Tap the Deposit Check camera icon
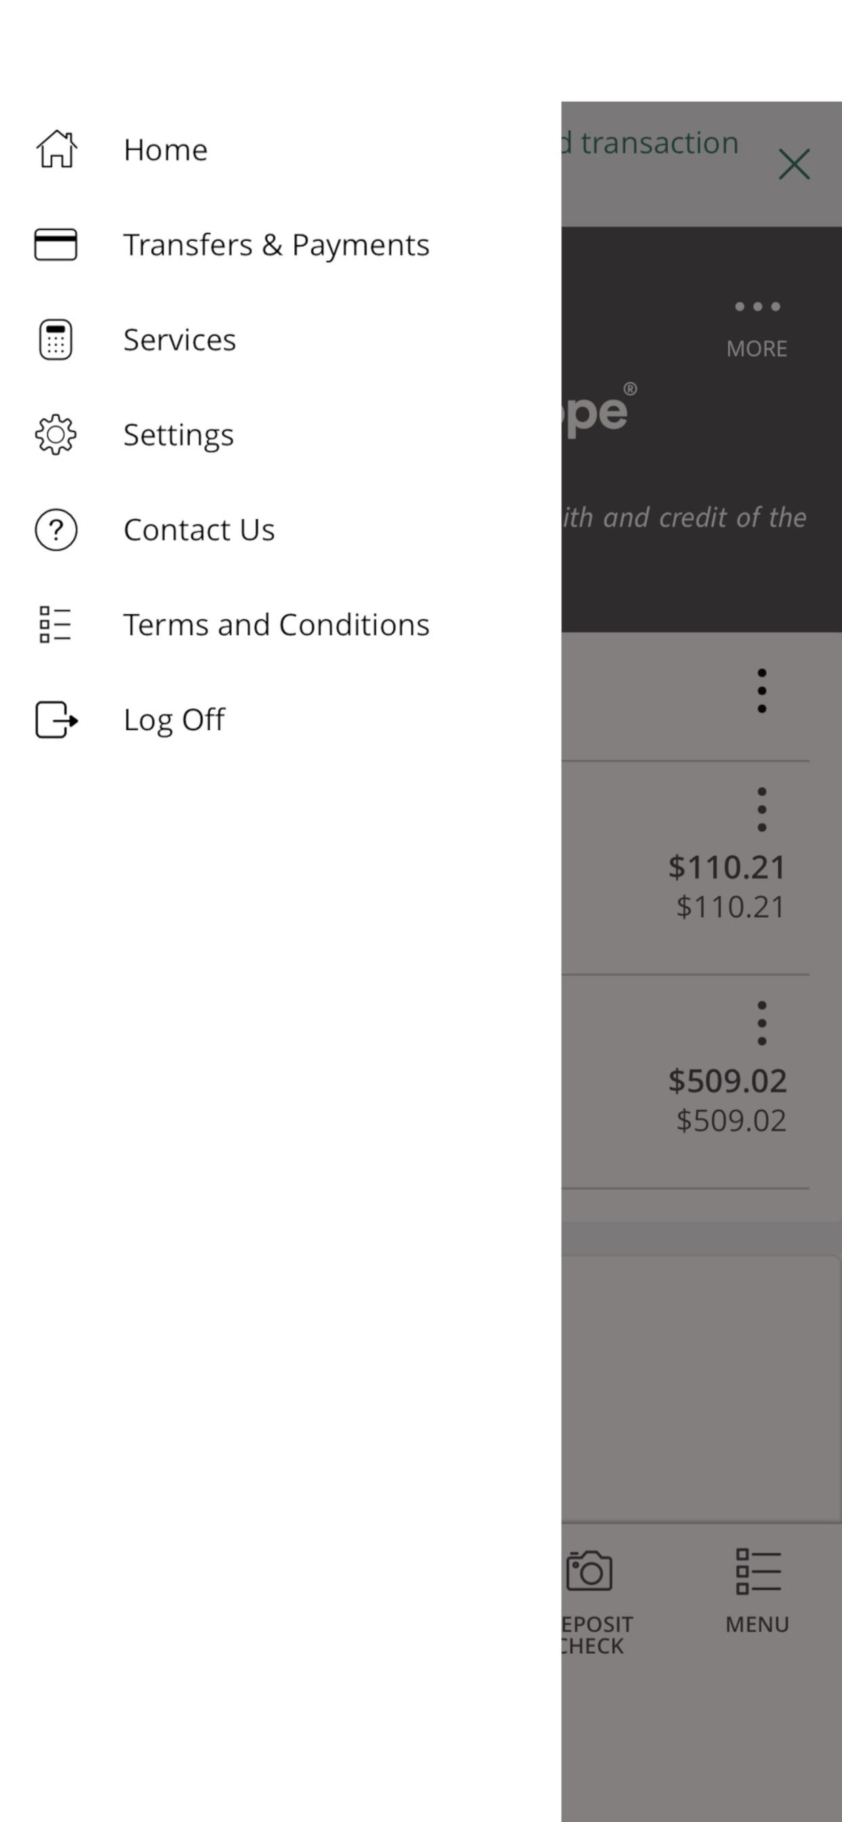 tap(589, 1571)
